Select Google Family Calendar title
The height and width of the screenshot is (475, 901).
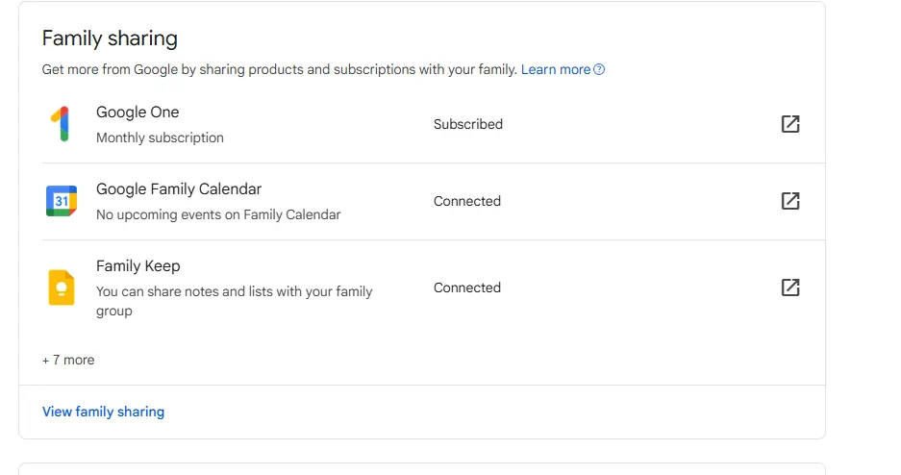pos(179,189)
